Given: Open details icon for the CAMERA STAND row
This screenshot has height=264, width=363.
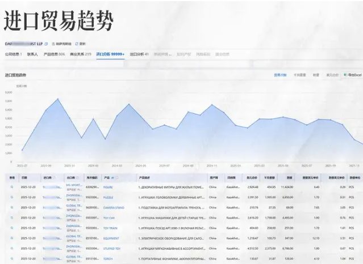Looking at the screenshot, I should tap(12, 207).
